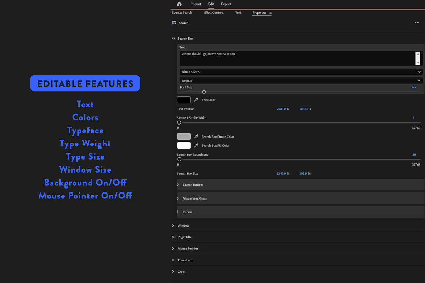Viewport: 425px width, 283px height.
Task: Go to the Home screen icon
Action: [x=179, y=4]
